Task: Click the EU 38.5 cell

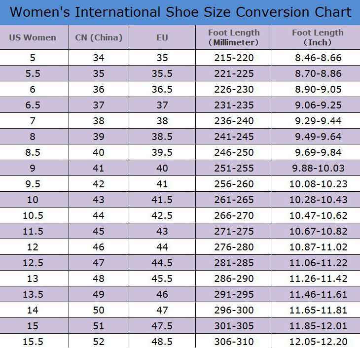Action: [x=162, y=137]
